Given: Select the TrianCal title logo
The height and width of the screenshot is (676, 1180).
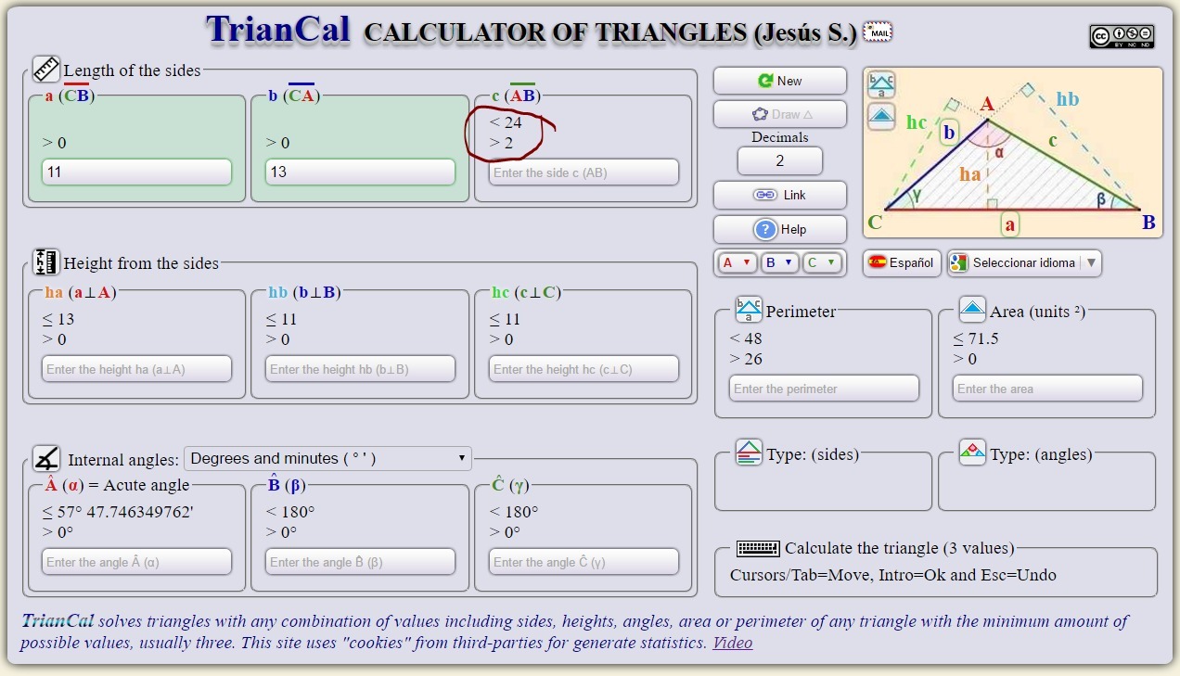Looking at the screenshot, I should pyautogui.click(x=278, y=30).
